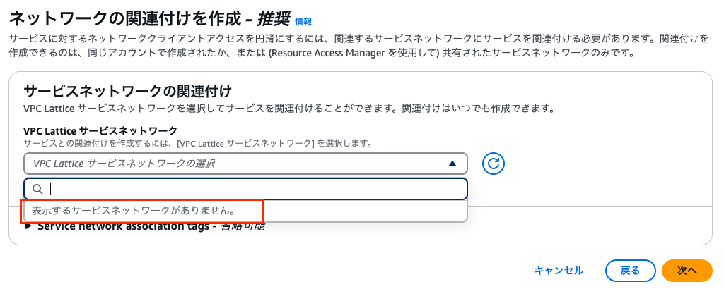This screenshot has height=289, width=724.
Task: Click the サービスネットワークの関連付け heading
Action: (127, 91)
